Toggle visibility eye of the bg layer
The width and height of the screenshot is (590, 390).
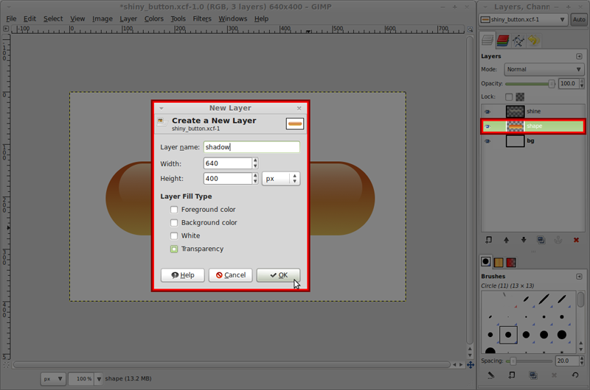487,141
